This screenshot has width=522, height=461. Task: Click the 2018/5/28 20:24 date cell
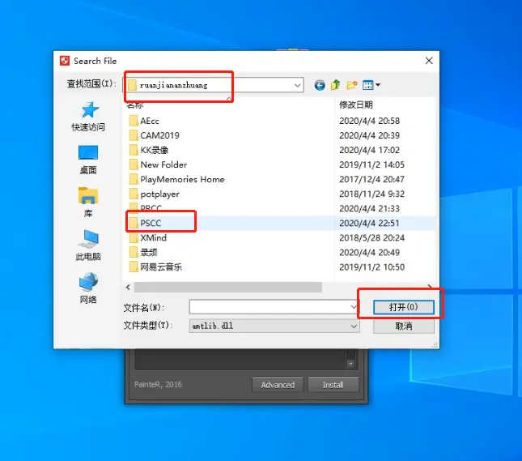pos(371,237)
